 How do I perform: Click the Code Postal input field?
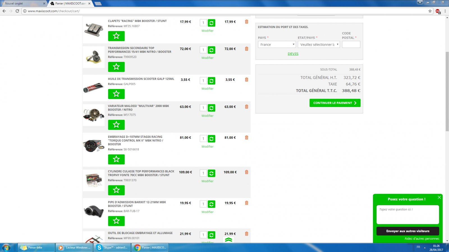(351, 45)
